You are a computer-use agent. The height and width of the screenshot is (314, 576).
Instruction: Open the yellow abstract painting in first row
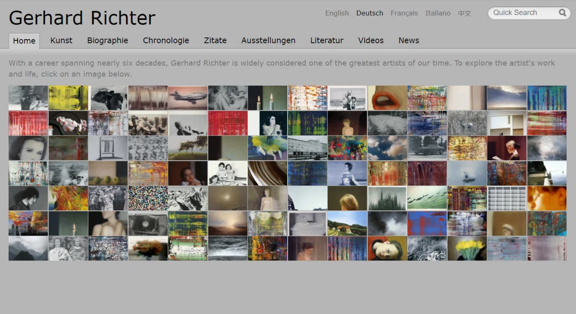68,98
